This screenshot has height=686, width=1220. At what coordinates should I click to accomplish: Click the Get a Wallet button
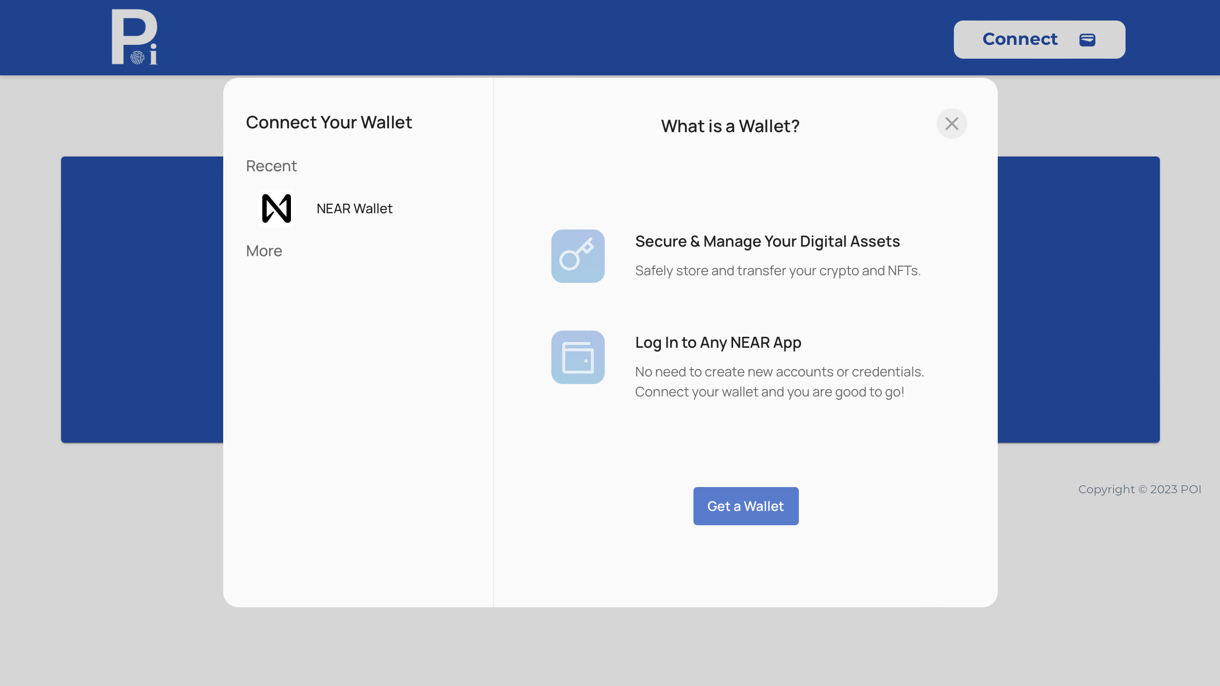click(745, 506)
